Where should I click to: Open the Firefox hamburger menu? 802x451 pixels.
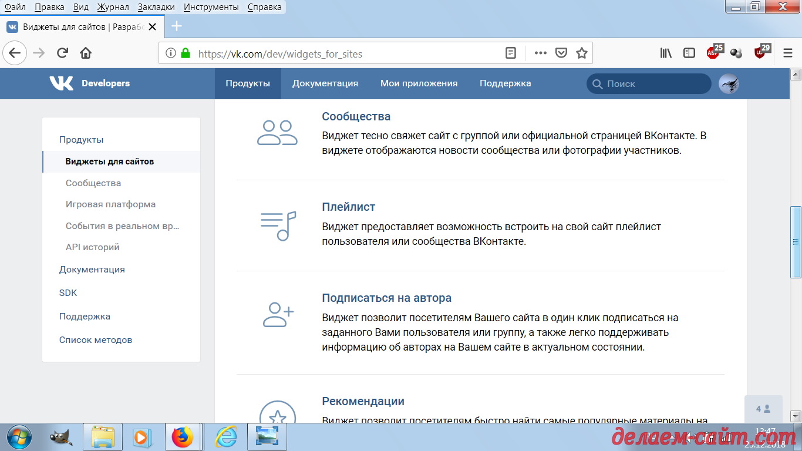pos(788,53)
